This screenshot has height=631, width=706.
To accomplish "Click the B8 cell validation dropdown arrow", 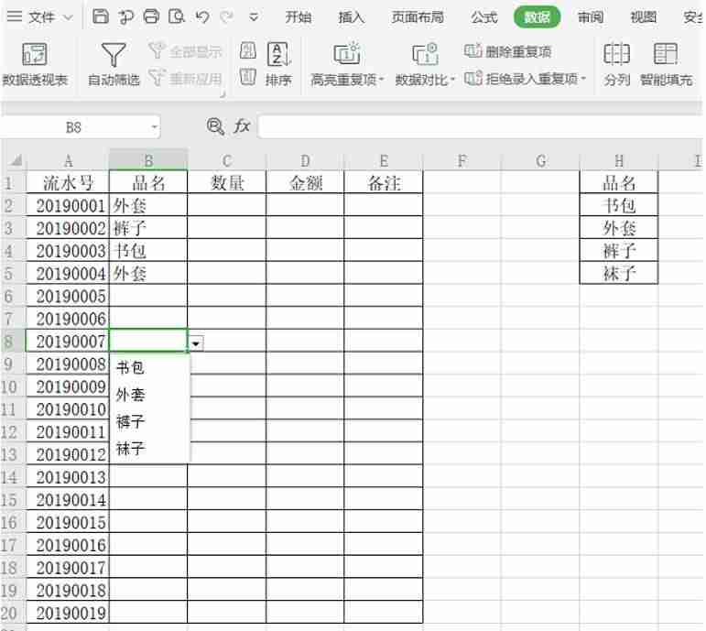I will (x=196, y=343).
